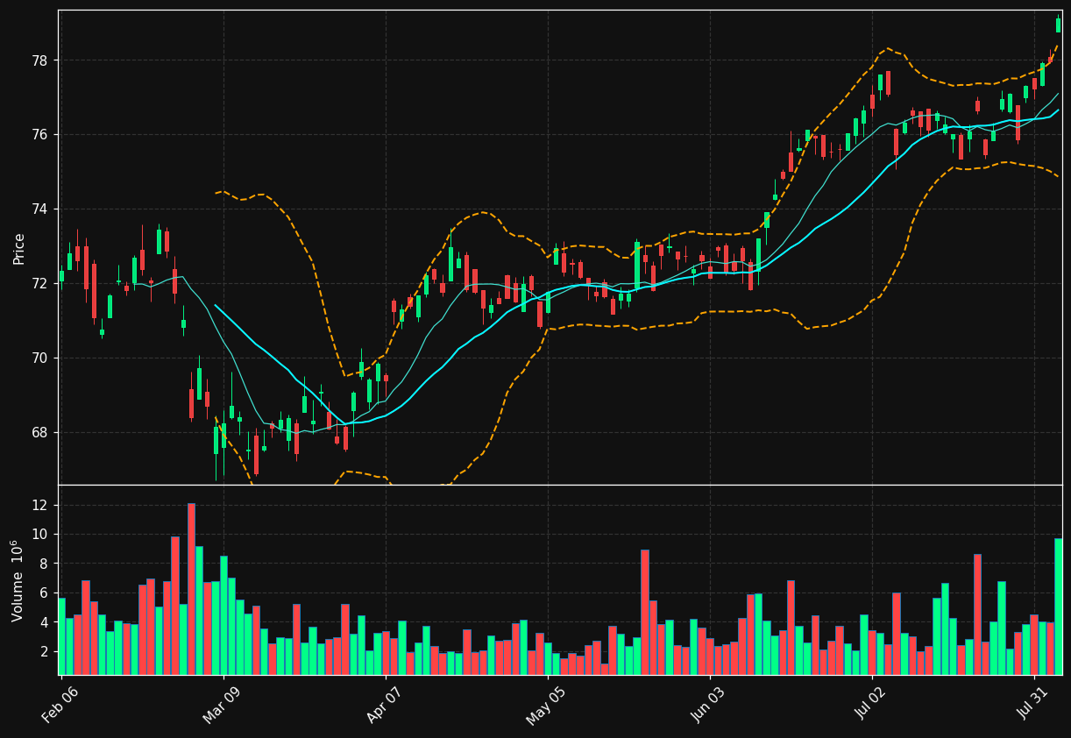Select the "74" price tick label
This screenshot has height=738, width=1071.
point(42,209)
